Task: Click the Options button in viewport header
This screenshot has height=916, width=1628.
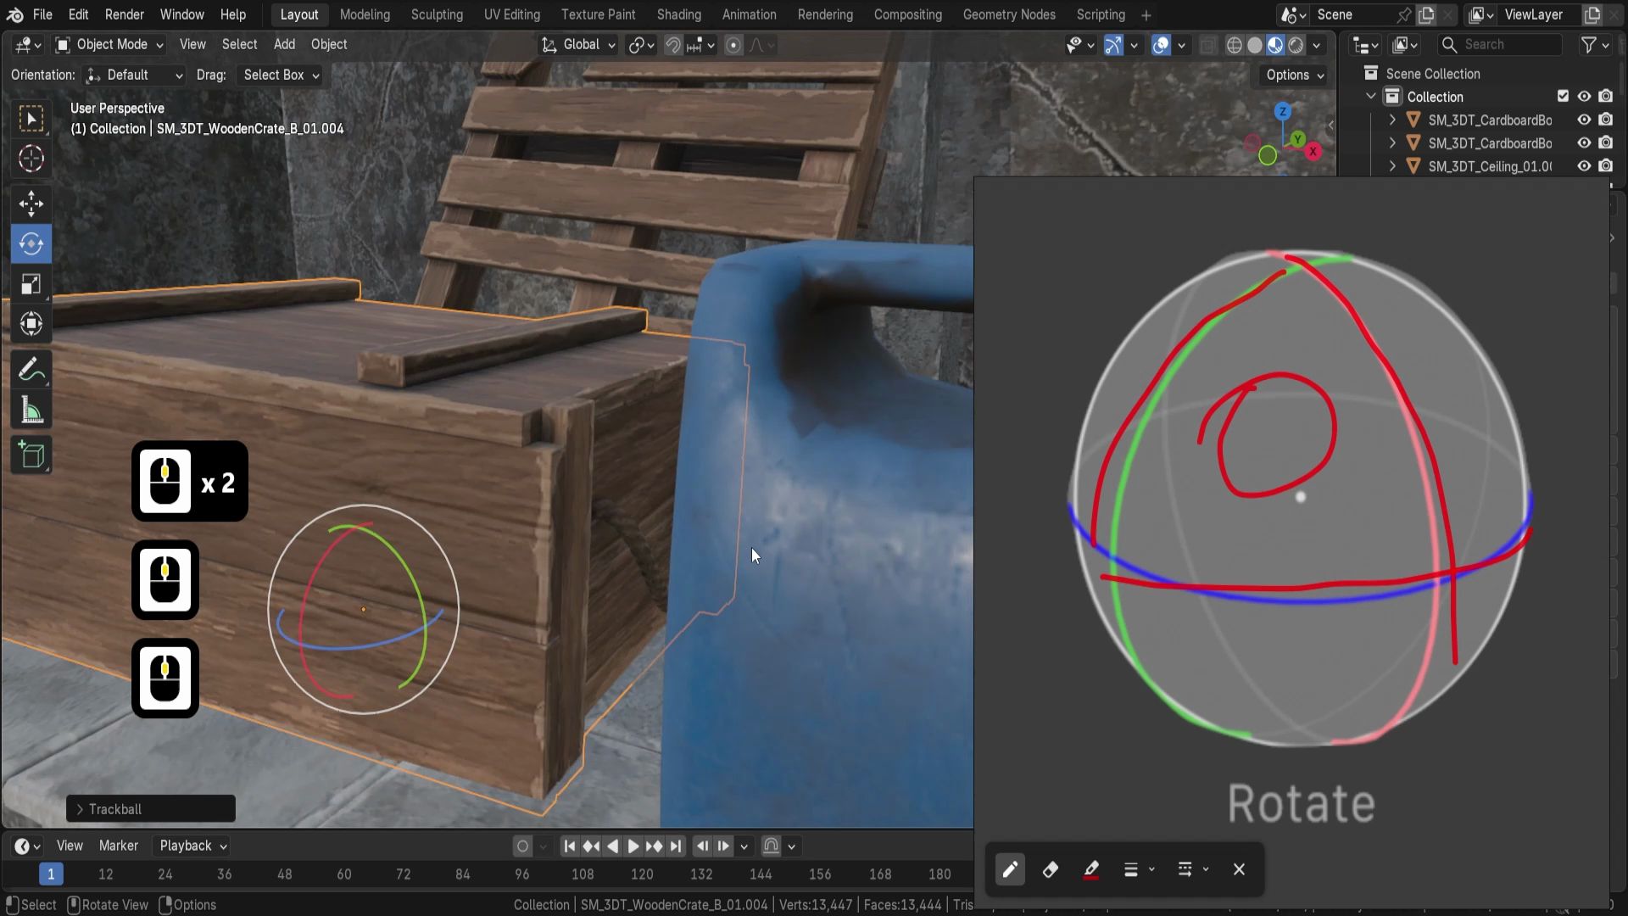Action: (x=1294, y=75)
